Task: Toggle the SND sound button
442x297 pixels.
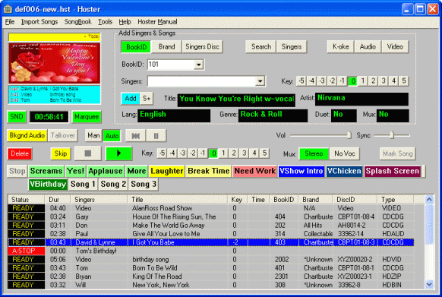Action: [x=17, y=117]
